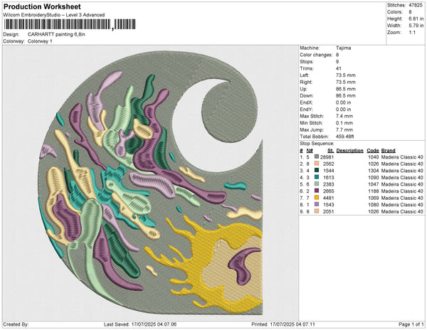Click the Code column header
Image resolution: width=427 pixels, height=330 pixels.
tap(372, 151)
